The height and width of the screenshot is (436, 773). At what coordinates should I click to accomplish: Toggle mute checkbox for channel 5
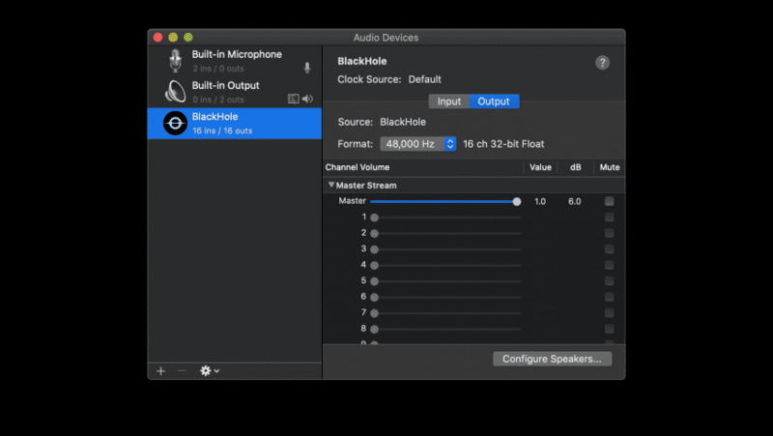[610, 280]
